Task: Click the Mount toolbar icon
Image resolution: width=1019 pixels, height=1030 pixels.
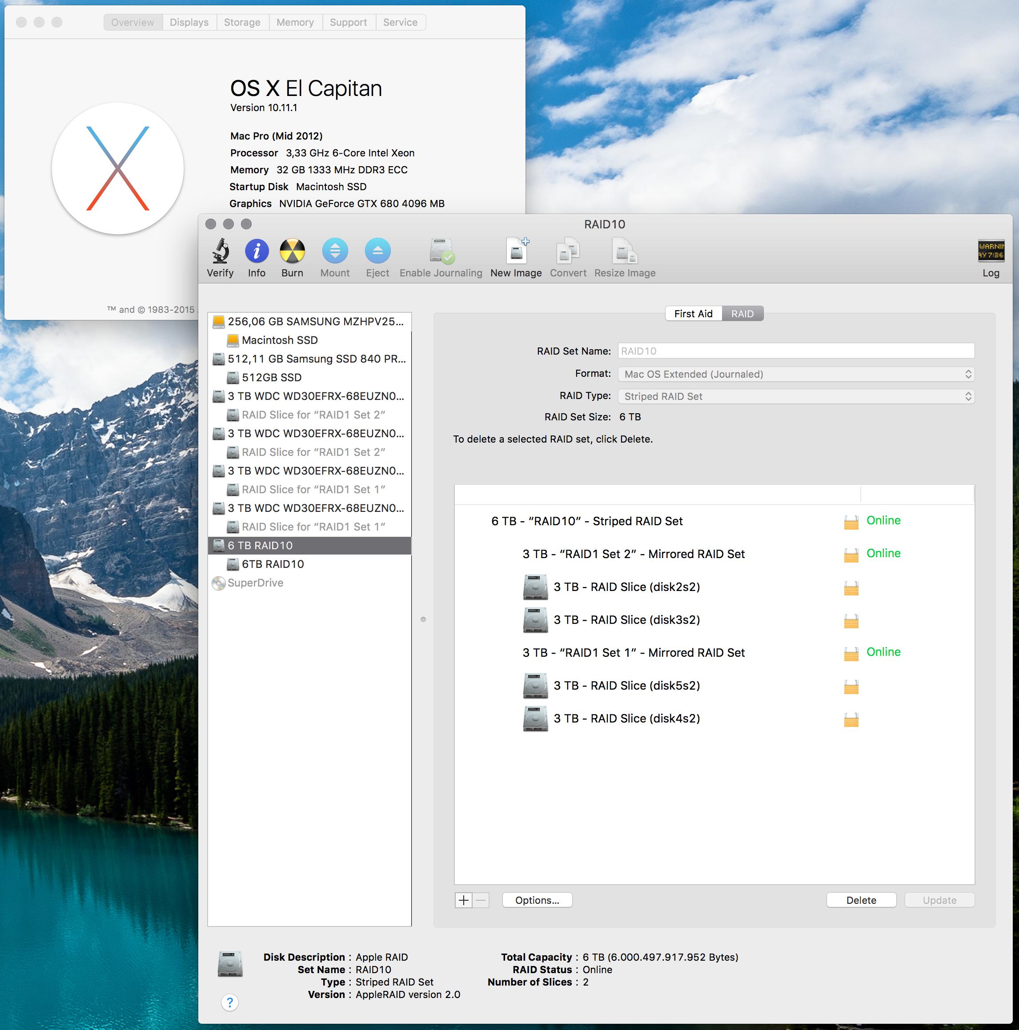Action: point(334,252)
